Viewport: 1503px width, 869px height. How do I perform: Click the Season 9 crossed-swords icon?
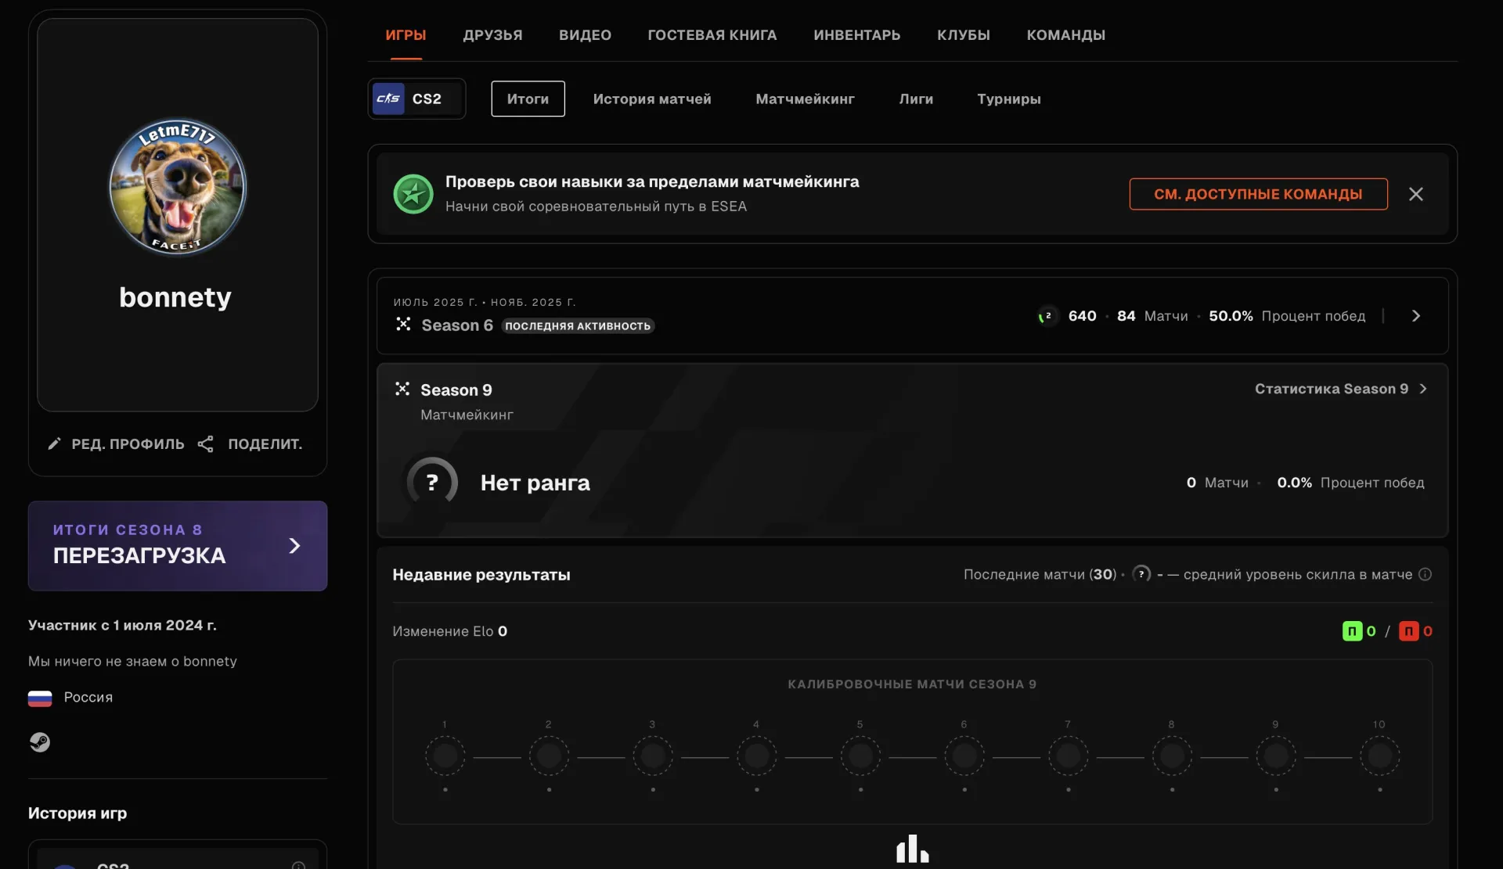[402, 389]
